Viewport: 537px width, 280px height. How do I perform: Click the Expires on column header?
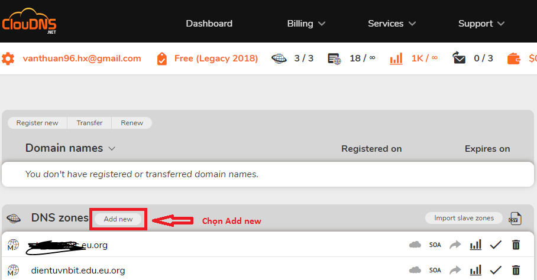(487, 149)
